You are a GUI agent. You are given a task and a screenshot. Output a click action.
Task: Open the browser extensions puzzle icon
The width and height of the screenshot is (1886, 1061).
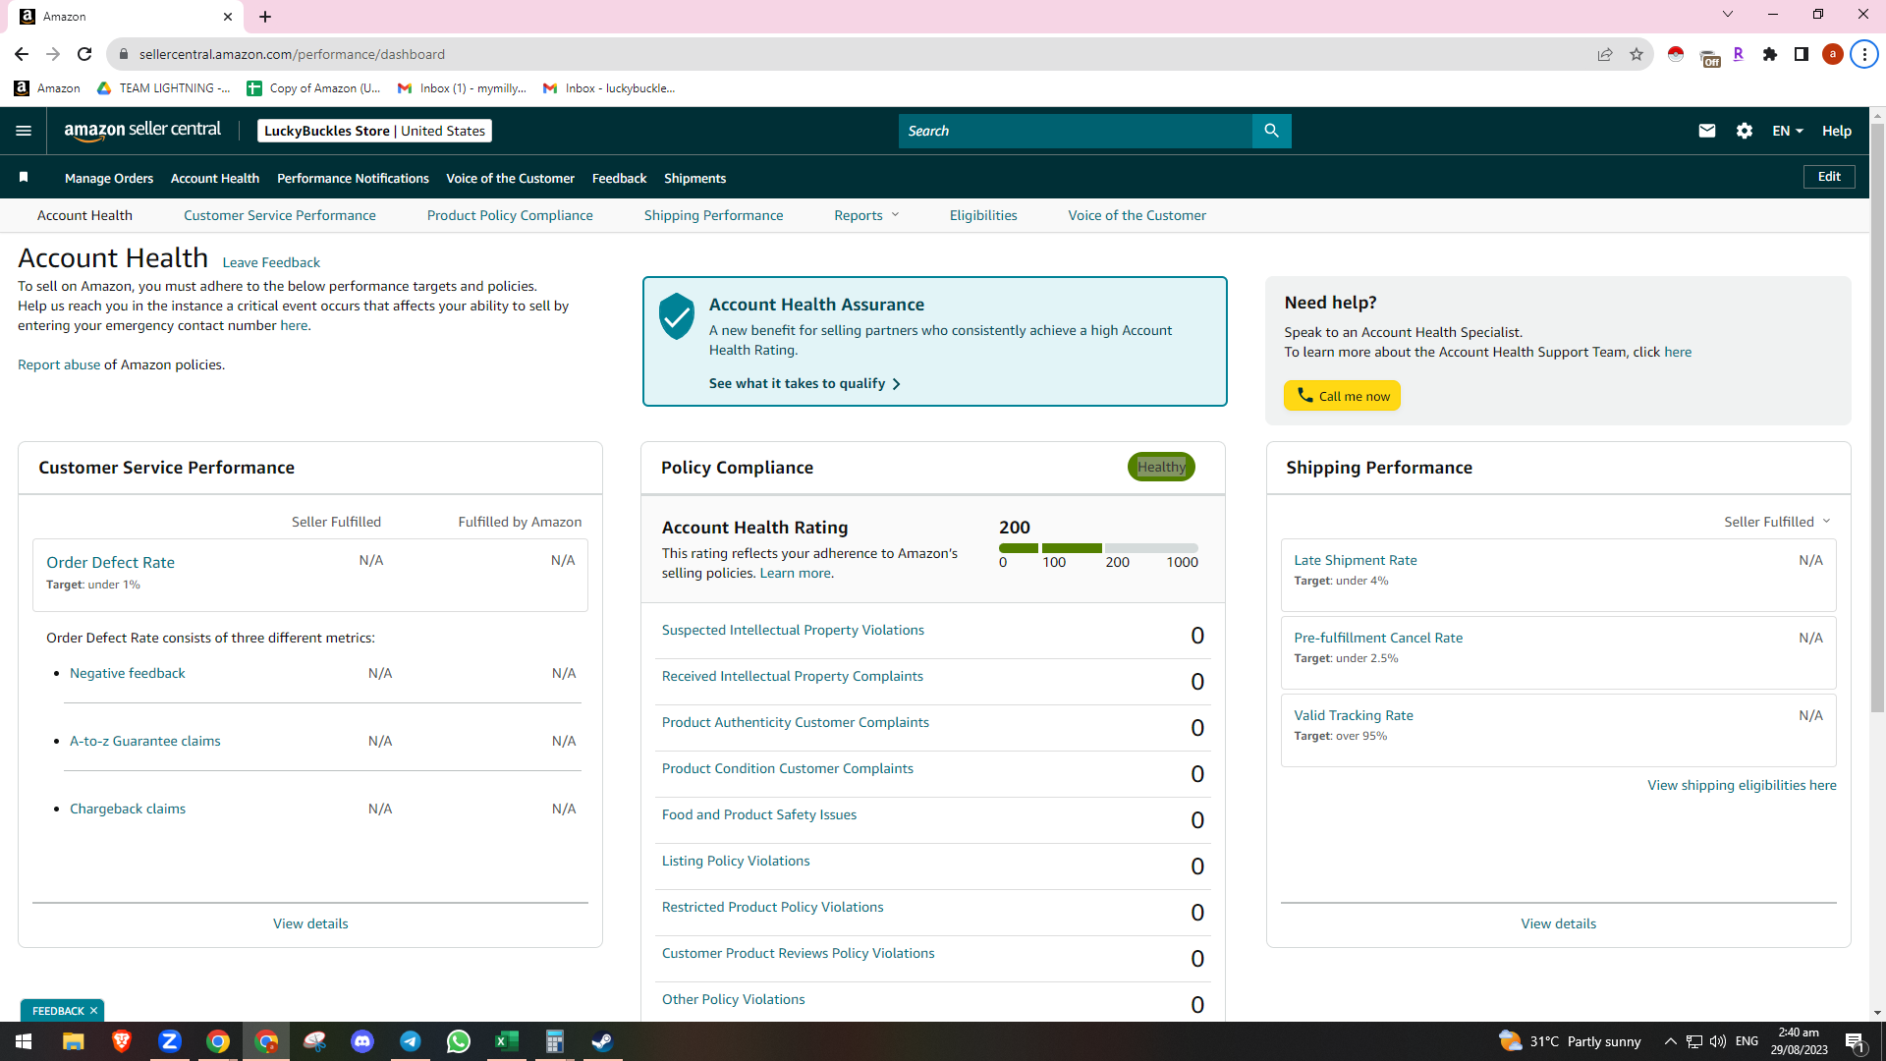pos(1770,54)
